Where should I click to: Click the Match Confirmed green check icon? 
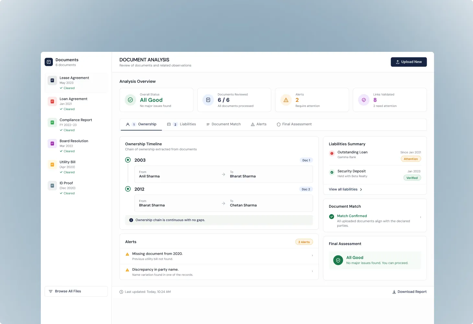click(331, 217)
